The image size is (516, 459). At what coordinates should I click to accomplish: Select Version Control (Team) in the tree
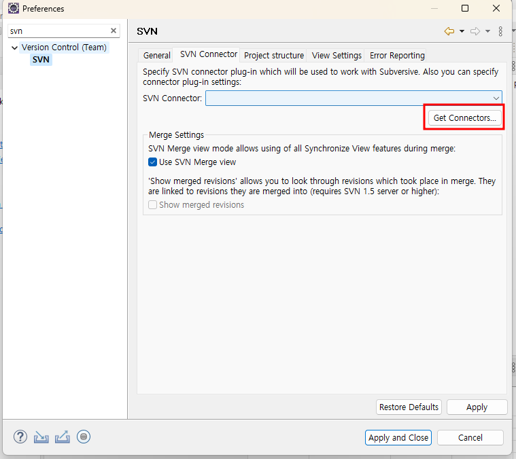64,48
